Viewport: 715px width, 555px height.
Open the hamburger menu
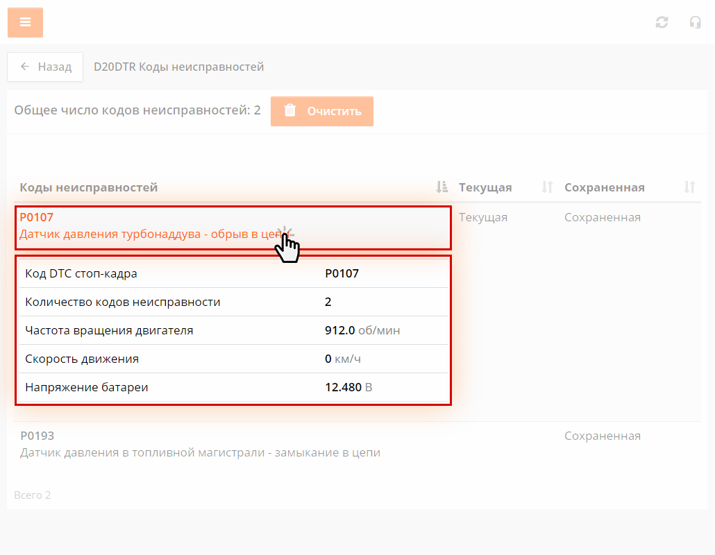pyautogui.click(x=25, y=22)
